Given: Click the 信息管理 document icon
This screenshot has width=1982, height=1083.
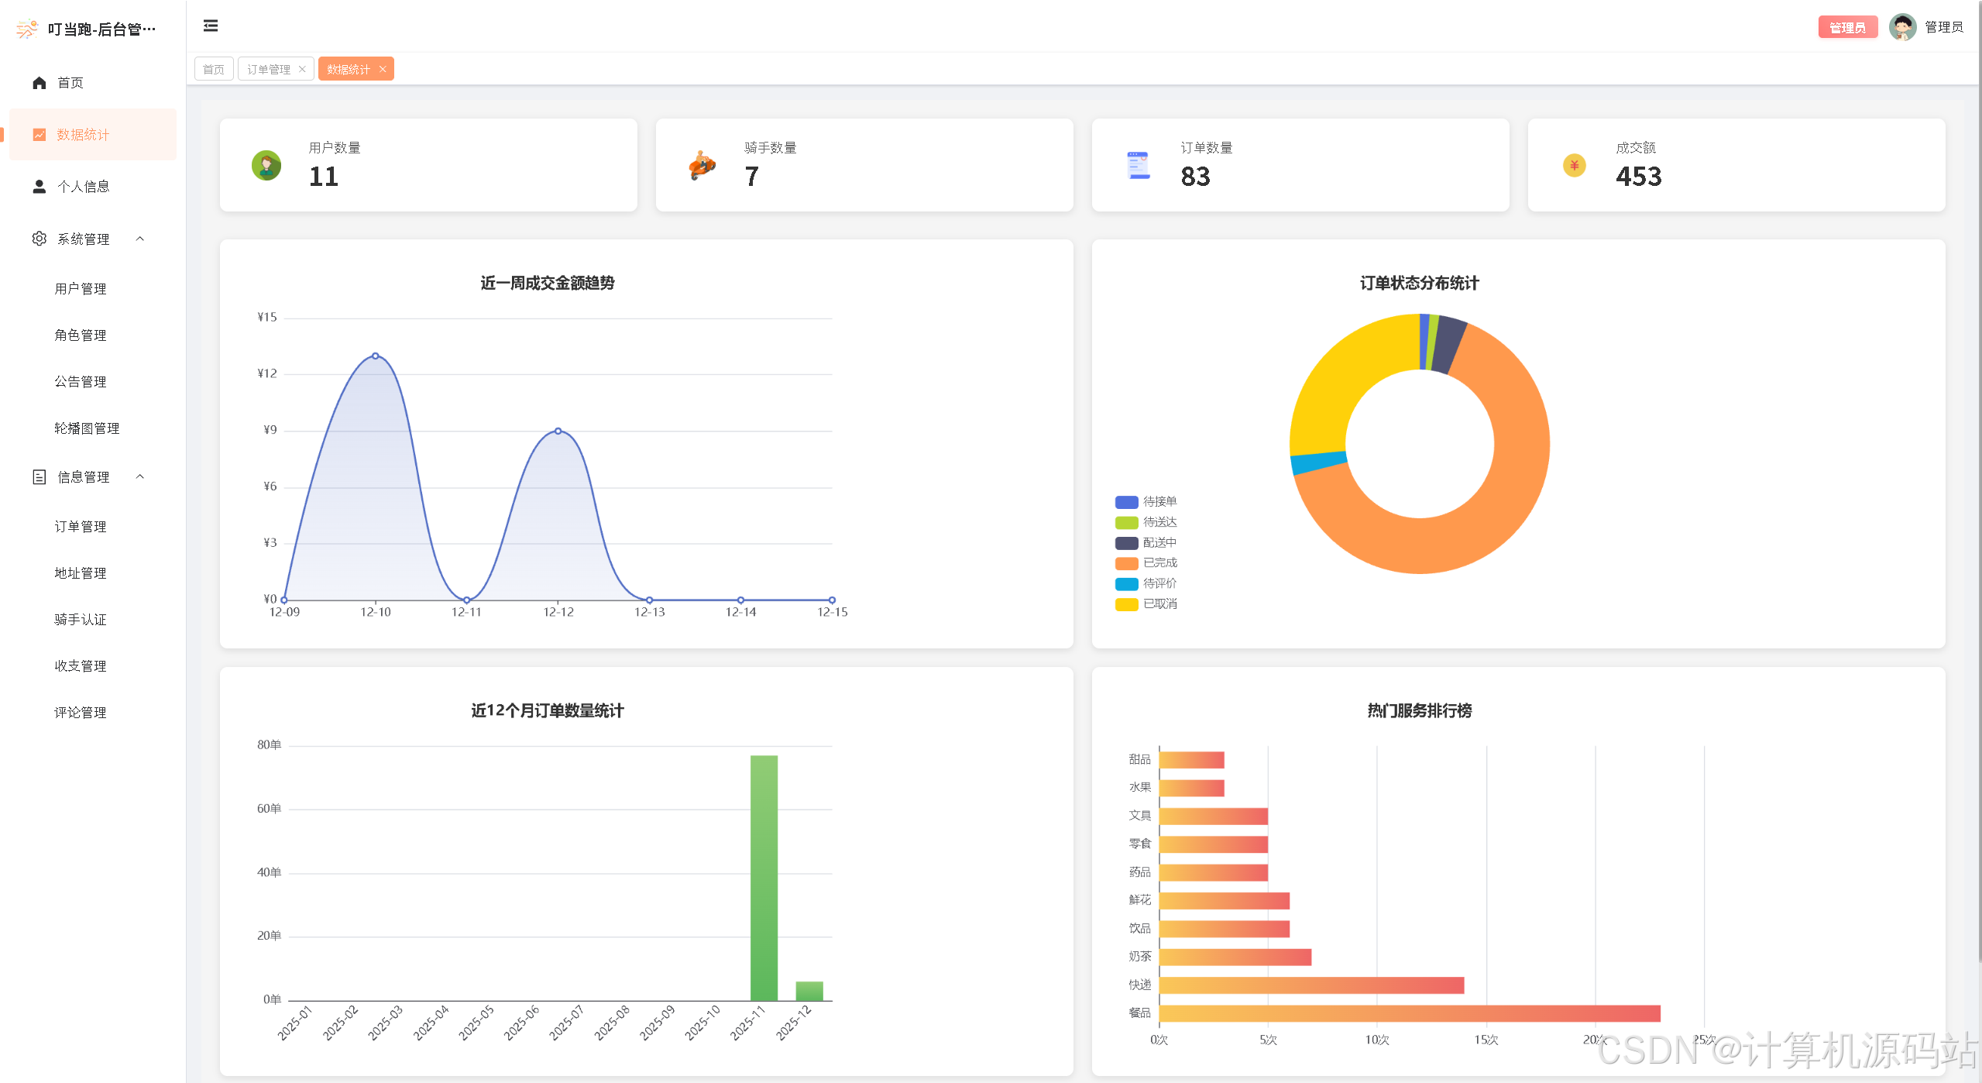Looking at the screenshot, I should [x=38, y=476].
